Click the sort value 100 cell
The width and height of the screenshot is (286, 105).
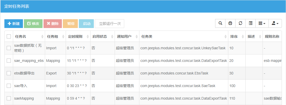tap(237, 86)
